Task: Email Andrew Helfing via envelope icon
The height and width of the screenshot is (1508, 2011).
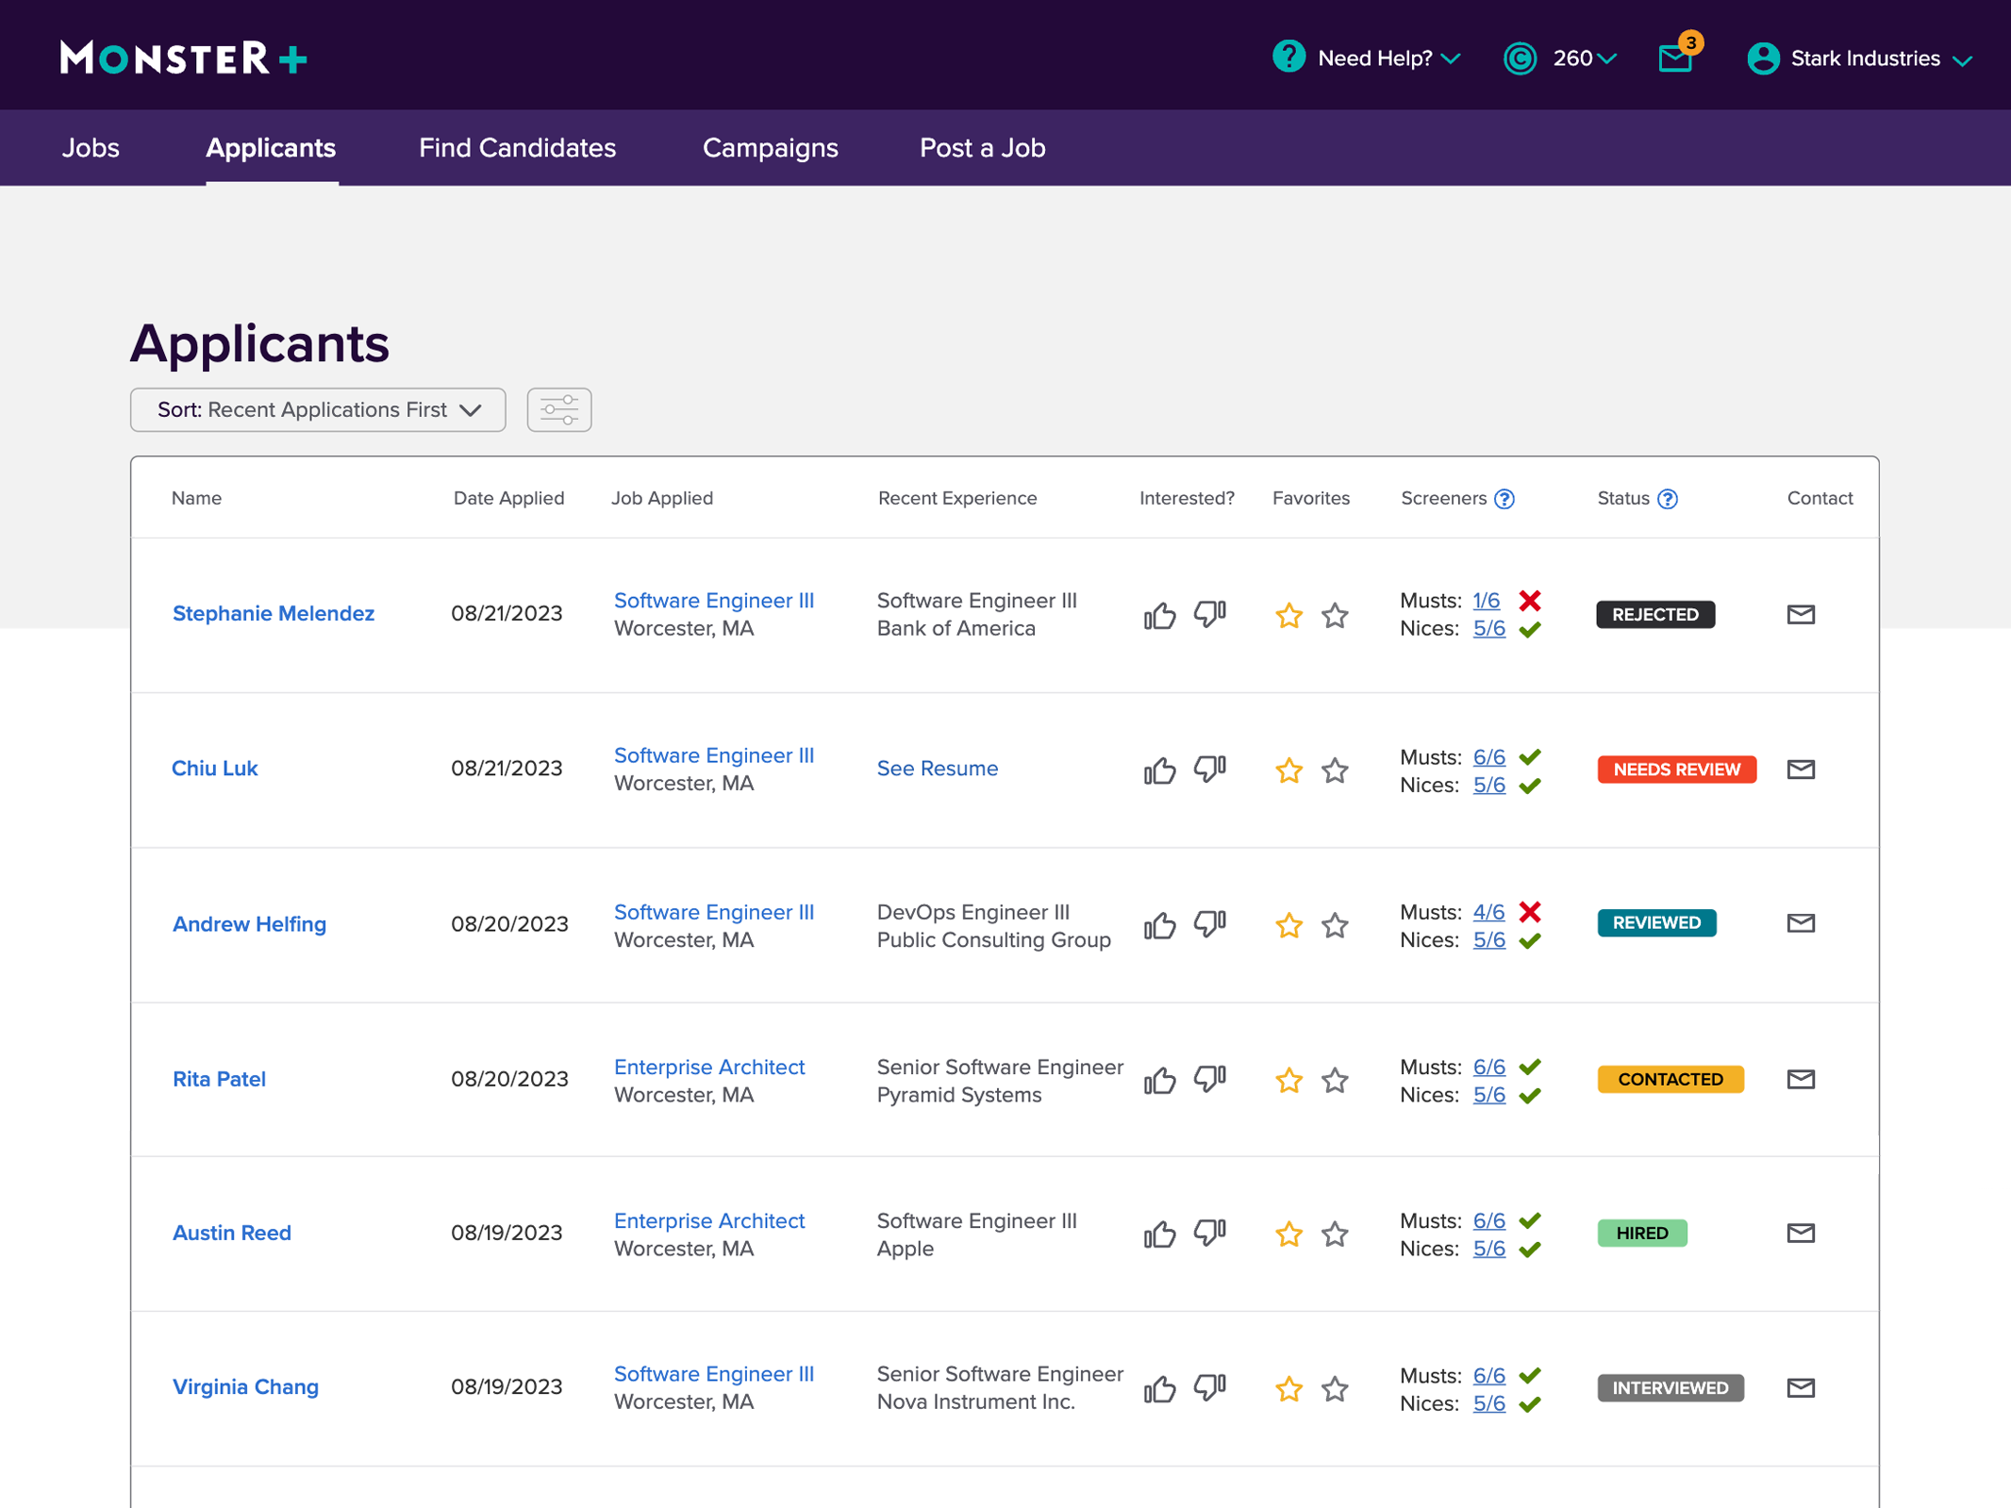Action: coord(1801,922)
